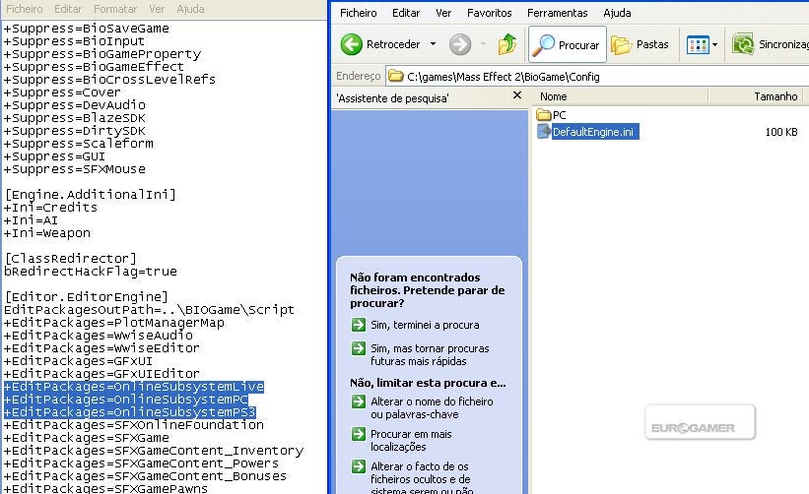809x494 pixels.
Task: Click the +Suppress=SFXMouse line
Action: [75, 169]
